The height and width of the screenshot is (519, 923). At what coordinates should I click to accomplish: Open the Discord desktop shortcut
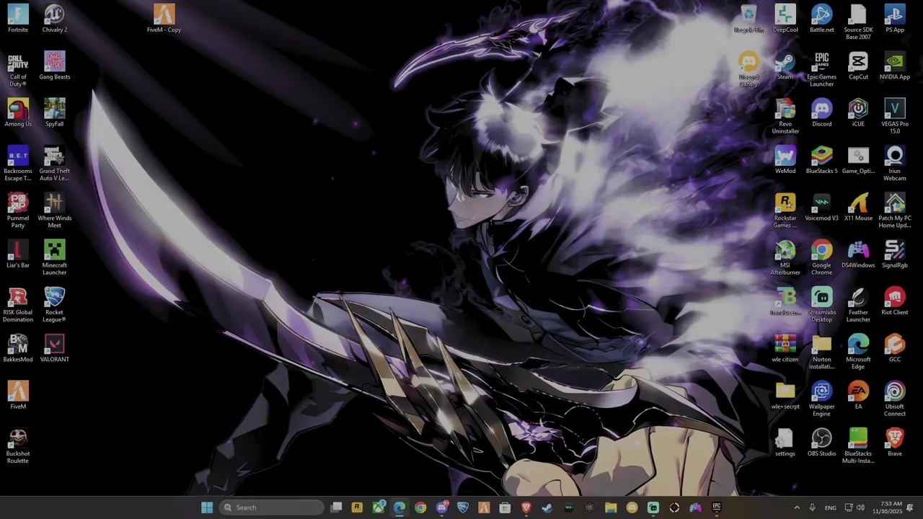[x=822, y=112]
